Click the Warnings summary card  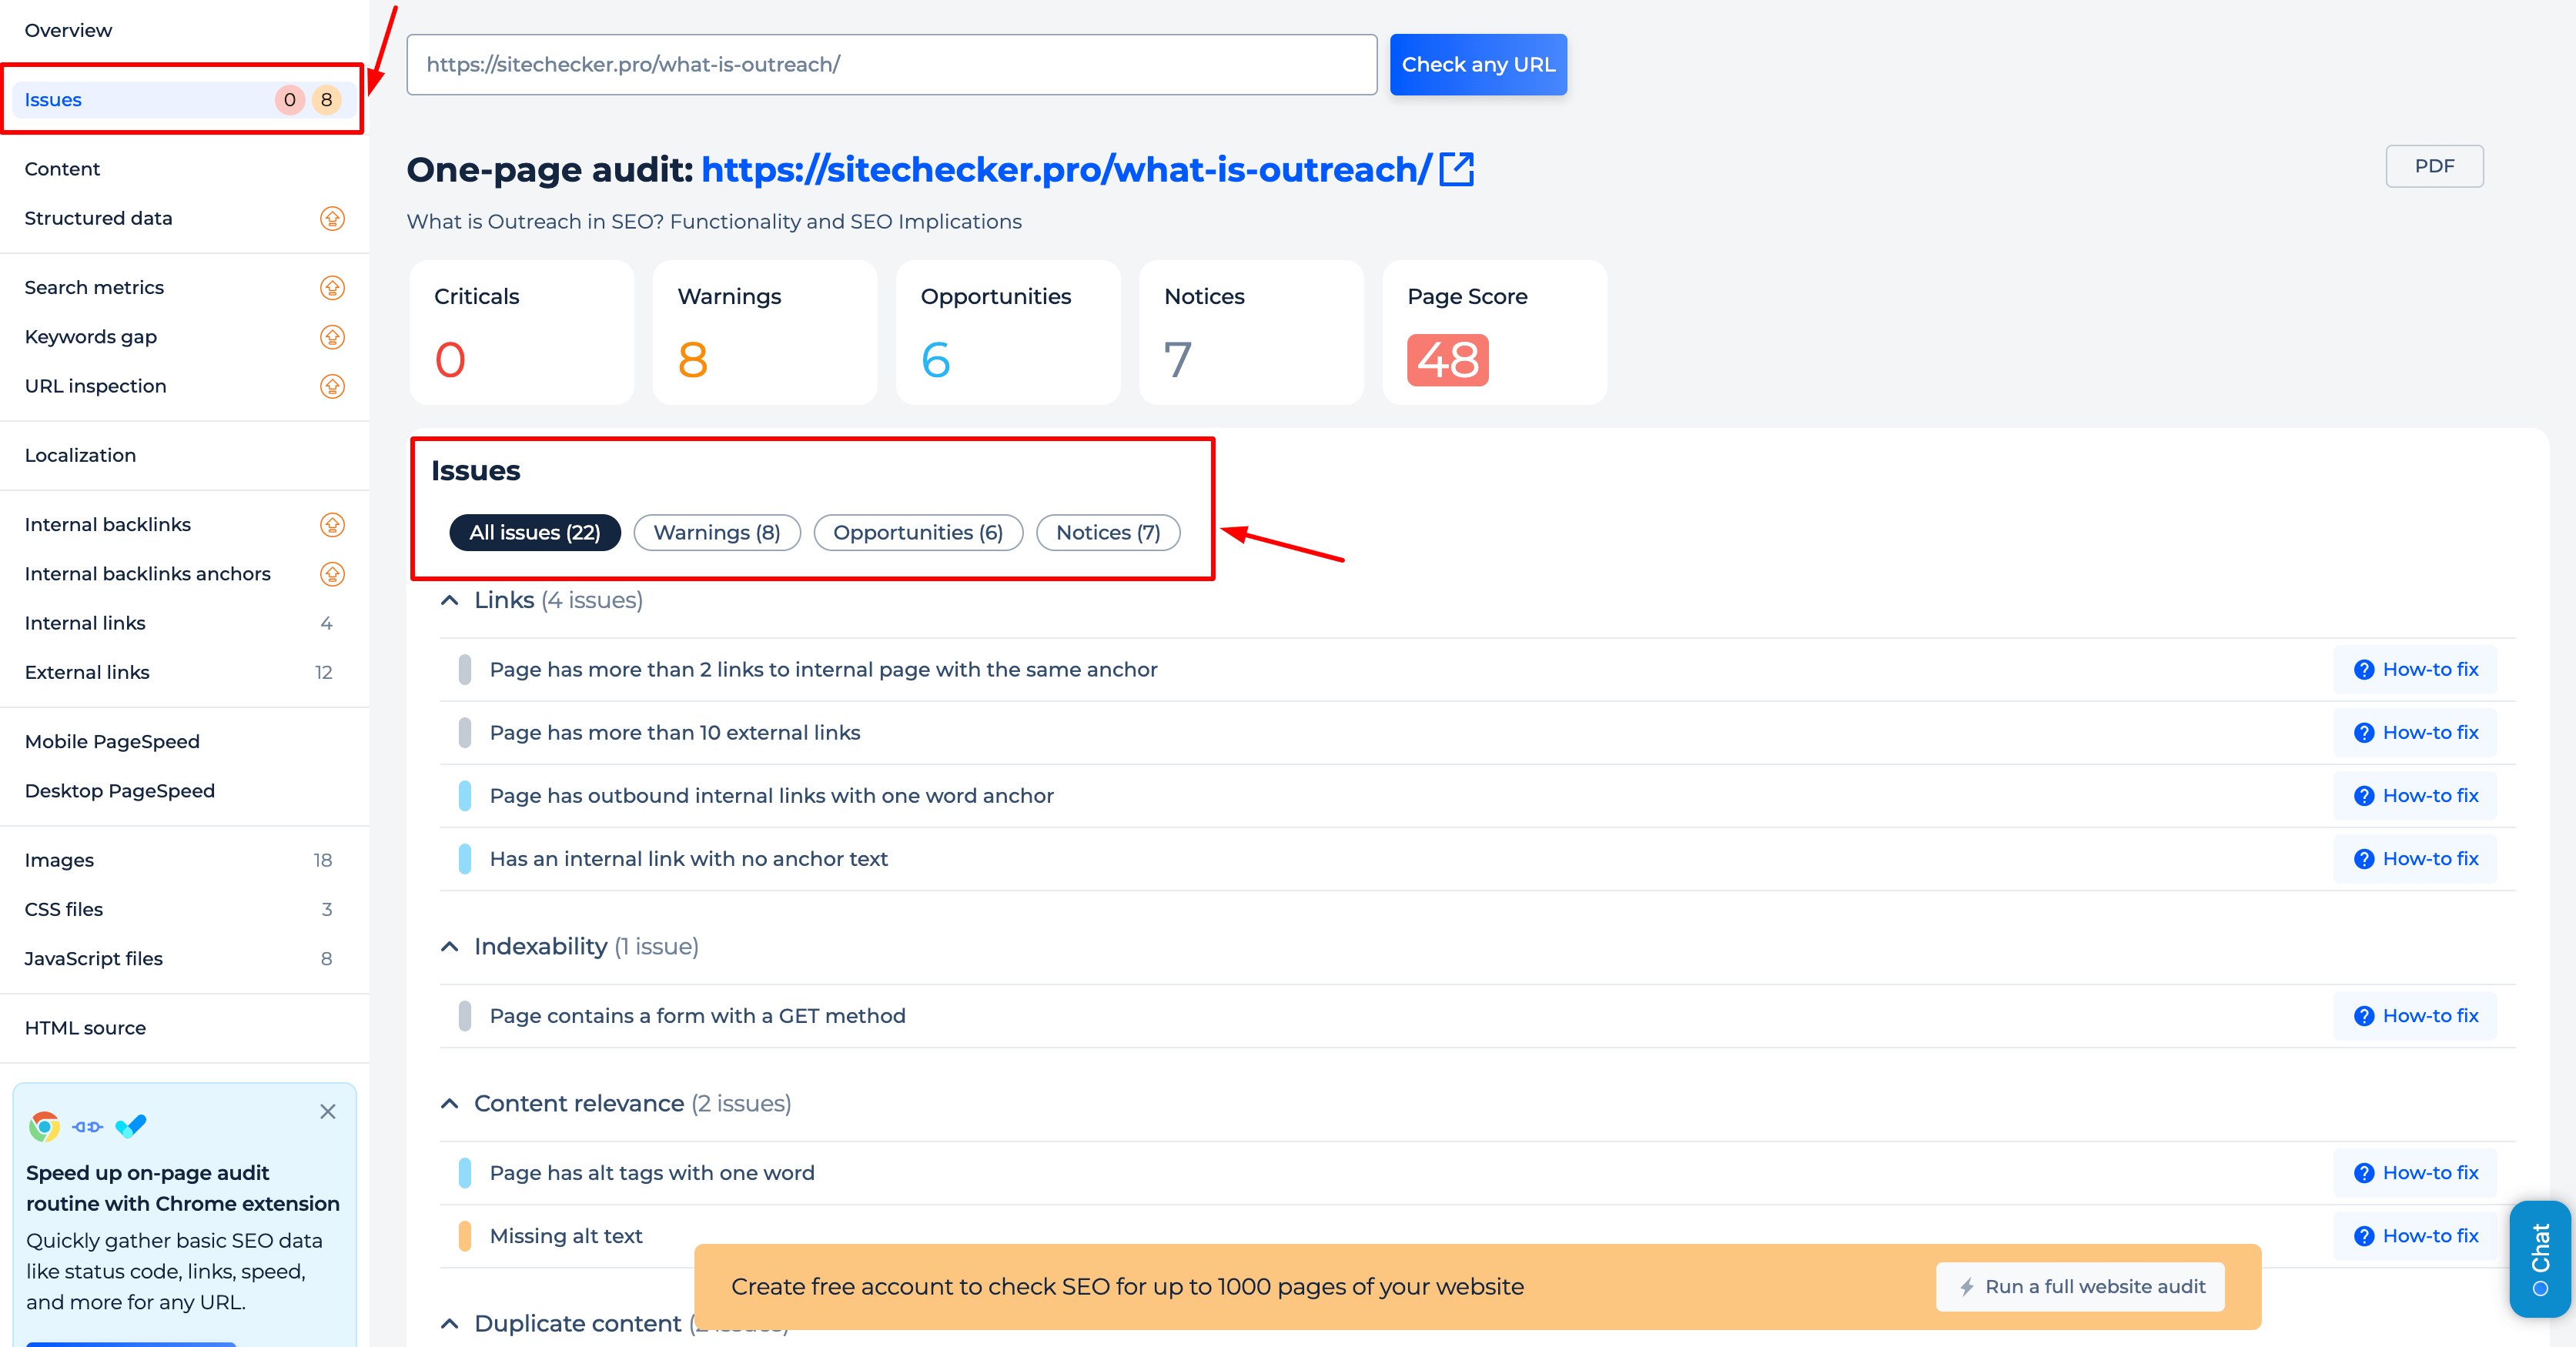(765, 333)
